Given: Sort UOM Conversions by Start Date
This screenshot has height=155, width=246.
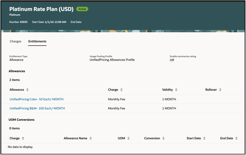Looking at the screenshot, I should (x=204, y=138).
